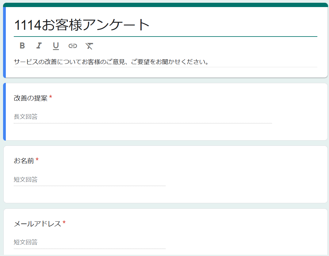Toggle italic formatting icon
This screenshot has width=329, height=256.
[39, 45]
